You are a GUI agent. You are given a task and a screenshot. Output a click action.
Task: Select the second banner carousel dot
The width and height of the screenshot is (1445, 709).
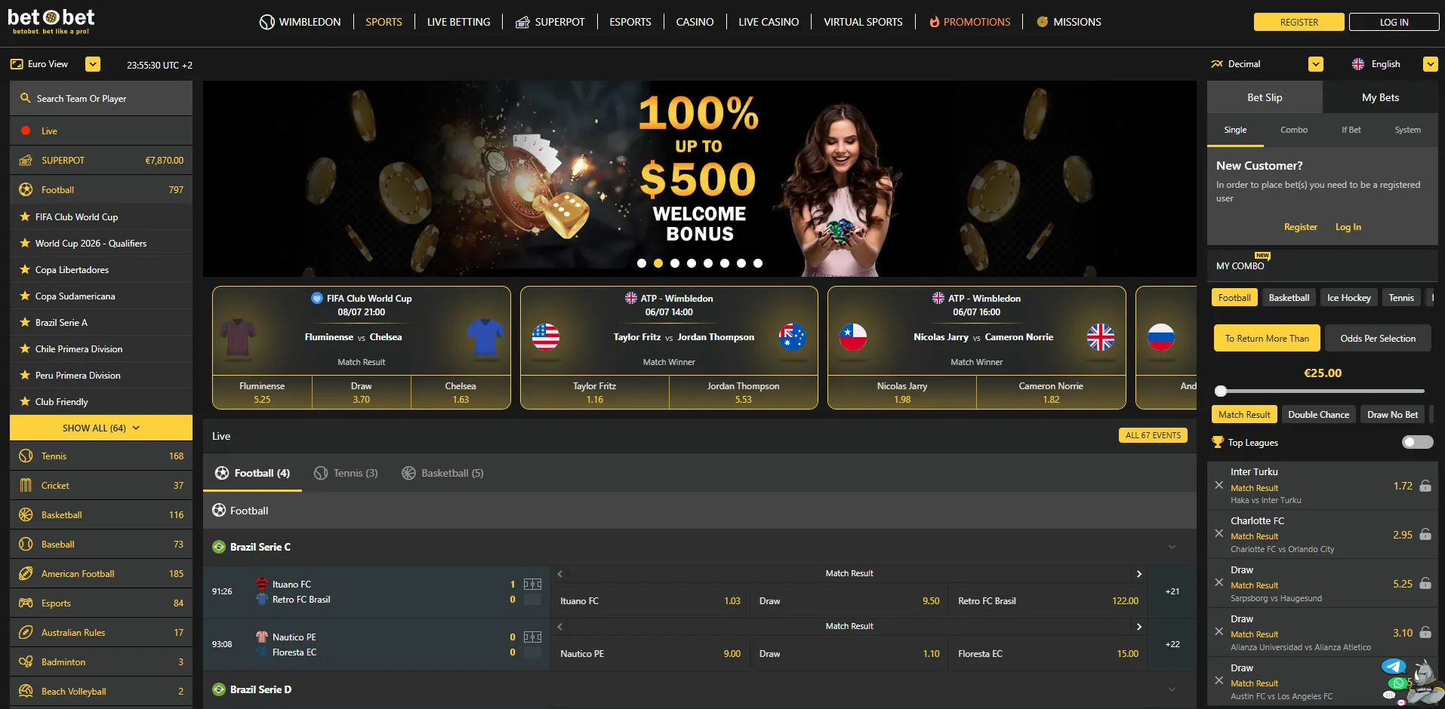pyautogui.click(x=658, y=263)
